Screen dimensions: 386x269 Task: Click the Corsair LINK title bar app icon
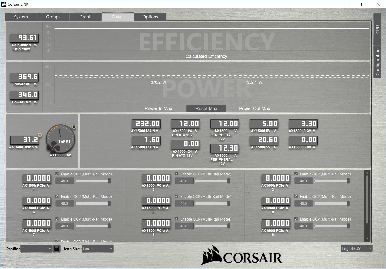point(4,4)
